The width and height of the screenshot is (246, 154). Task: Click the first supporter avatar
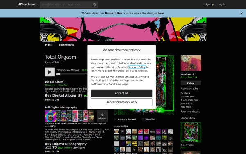point(116,132)
